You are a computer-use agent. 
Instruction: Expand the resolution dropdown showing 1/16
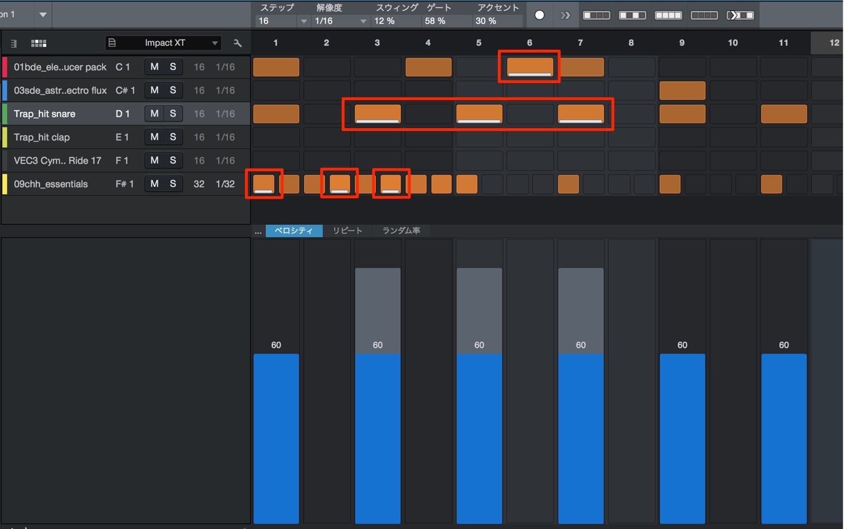pos(363,21)
